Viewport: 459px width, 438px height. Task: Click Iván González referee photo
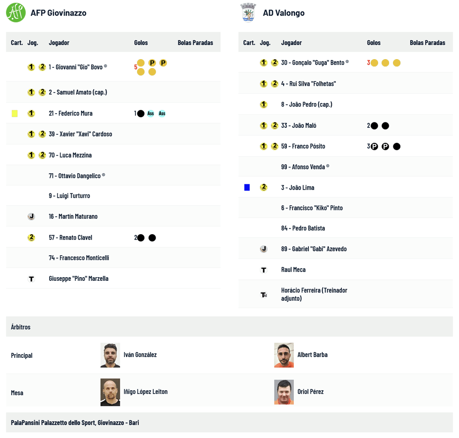tap(110, 355)
